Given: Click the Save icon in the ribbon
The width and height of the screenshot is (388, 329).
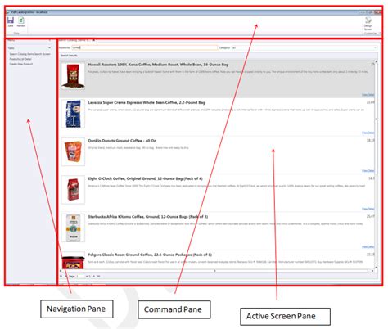Looking at the screenshot, I should (11, 21).
